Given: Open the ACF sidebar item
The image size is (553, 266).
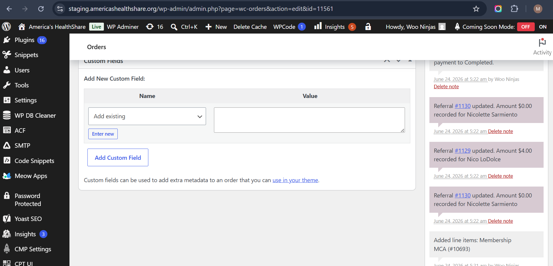Looking at the screenshot, I should pyautogui.click(x=20, y=131).
